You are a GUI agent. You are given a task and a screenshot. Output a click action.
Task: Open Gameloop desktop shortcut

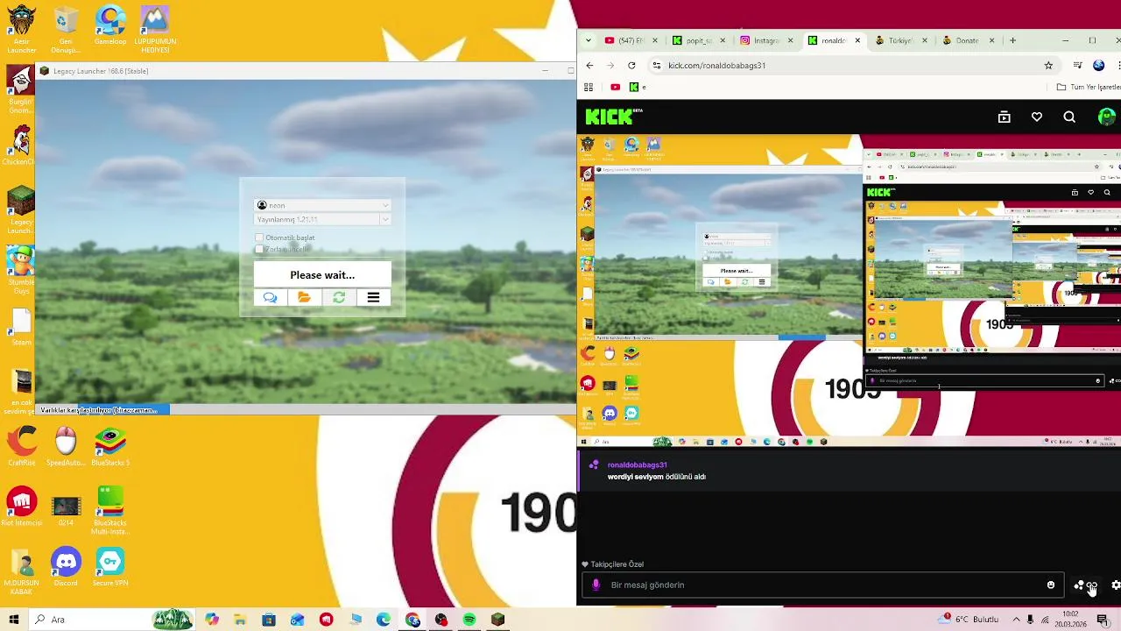[110, 26]
